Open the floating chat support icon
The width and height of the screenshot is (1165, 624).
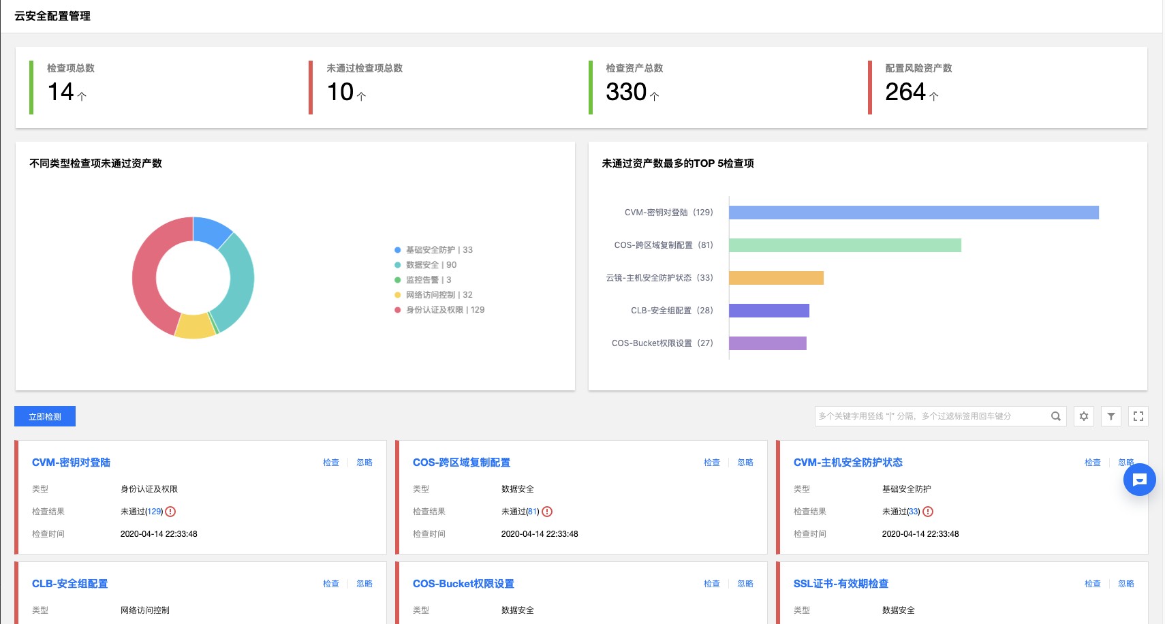tap(1139, 480)
